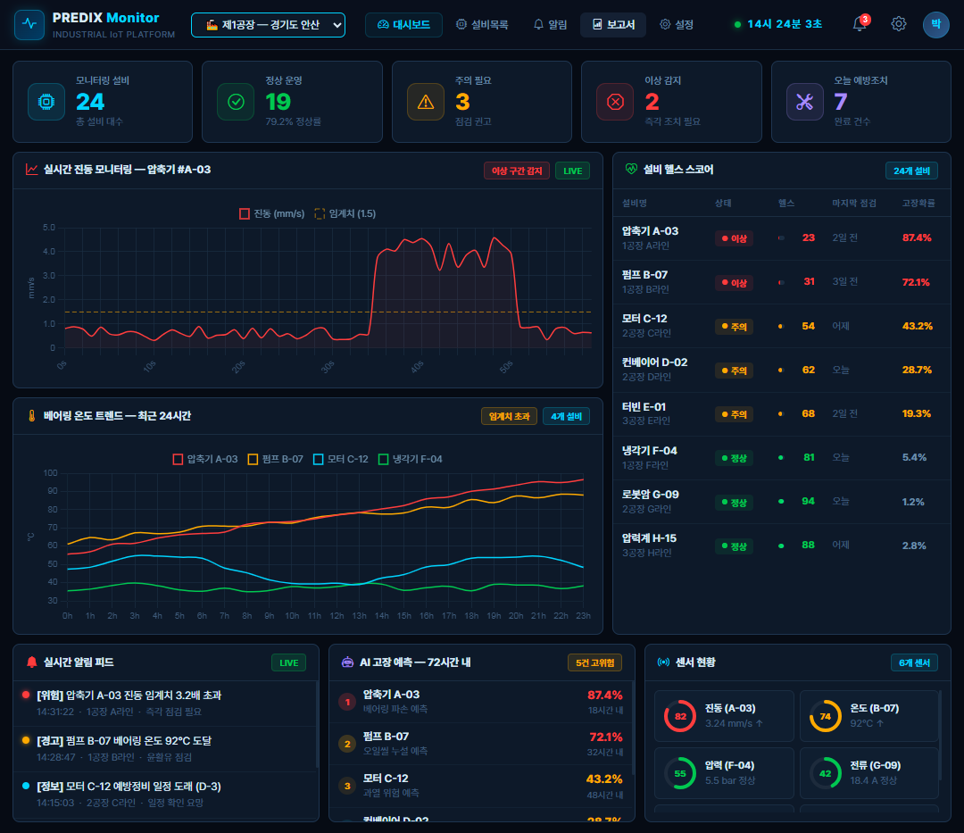
Task: Click the red X icon on 이상 감지 card
Action: [x=615, y=102]
